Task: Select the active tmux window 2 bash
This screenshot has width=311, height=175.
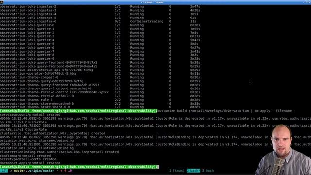Action: pyautogui.click(x=193, y=171)
